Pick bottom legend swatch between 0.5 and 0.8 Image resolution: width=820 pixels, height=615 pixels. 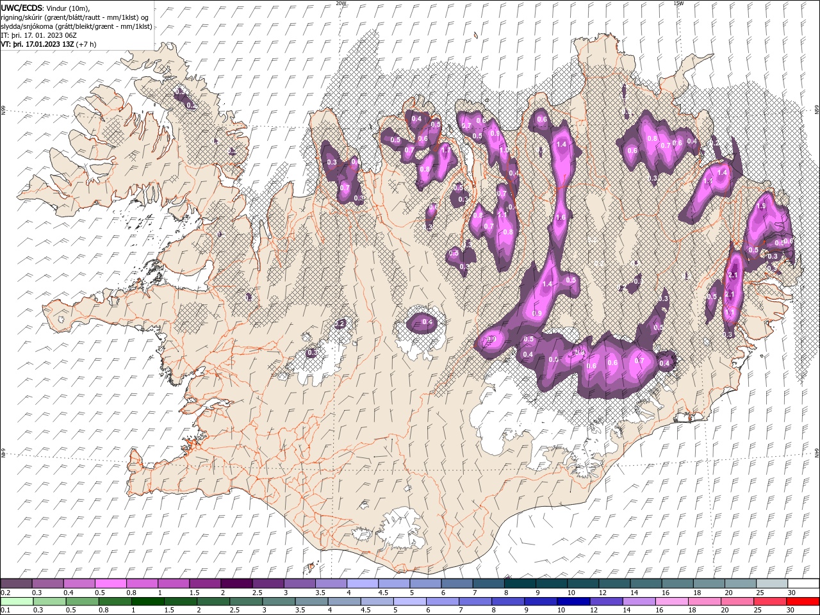click(82, 602)
